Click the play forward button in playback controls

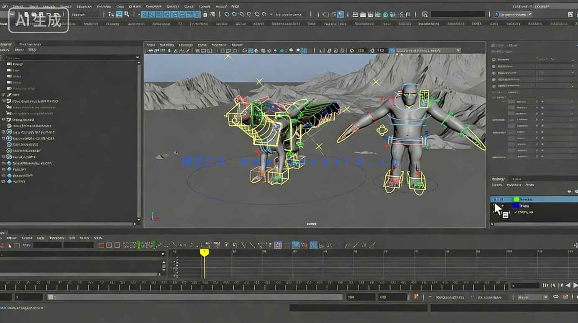point(575,285)
